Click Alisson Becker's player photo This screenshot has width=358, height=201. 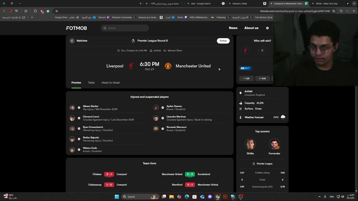(72, 108)
